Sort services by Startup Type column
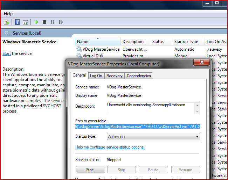This screenshot has width=228, height=180. [186, 42]
